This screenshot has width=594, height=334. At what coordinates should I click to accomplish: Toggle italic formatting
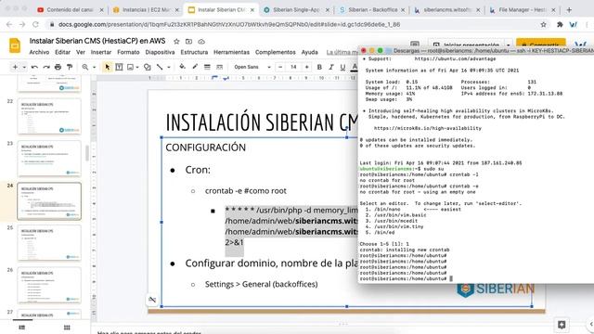[331, 67]
